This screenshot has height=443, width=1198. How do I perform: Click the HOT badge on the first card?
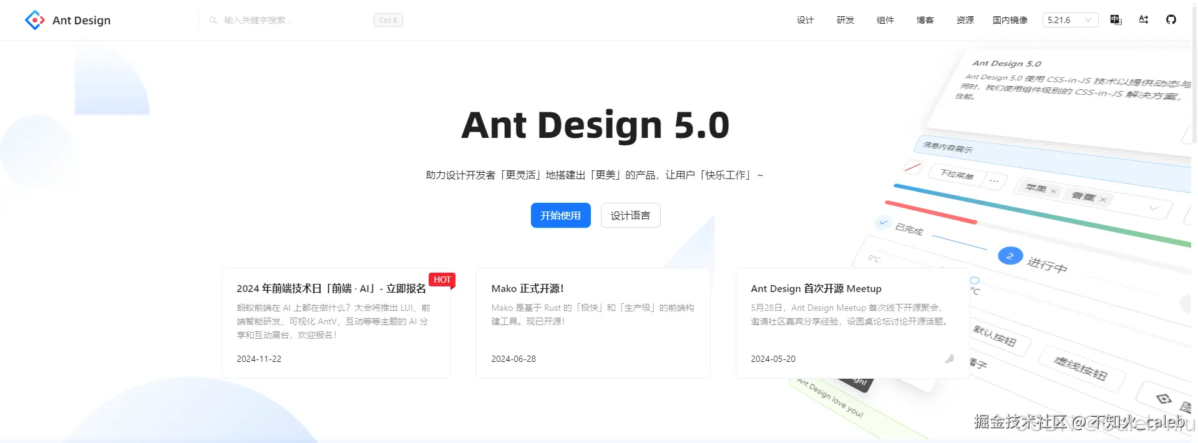tap(442, 280)
